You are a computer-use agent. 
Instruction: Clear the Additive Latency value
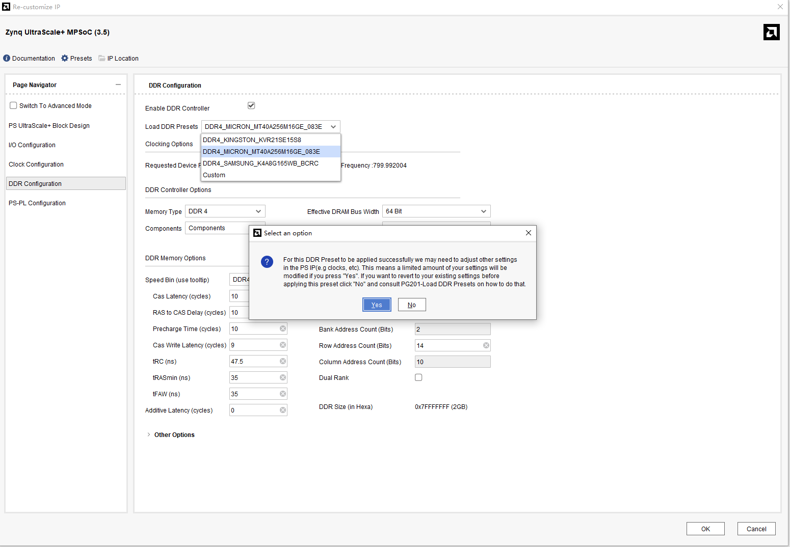[283, 410]
